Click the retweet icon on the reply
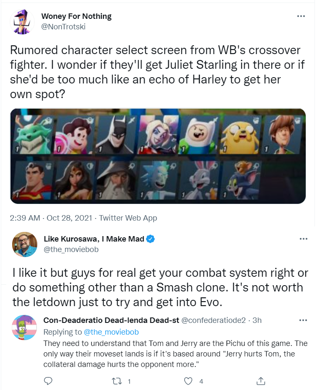 click(x=116, y=381)
